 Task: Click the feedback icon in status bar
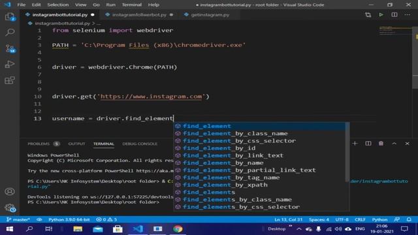click(x=397, y=219)
